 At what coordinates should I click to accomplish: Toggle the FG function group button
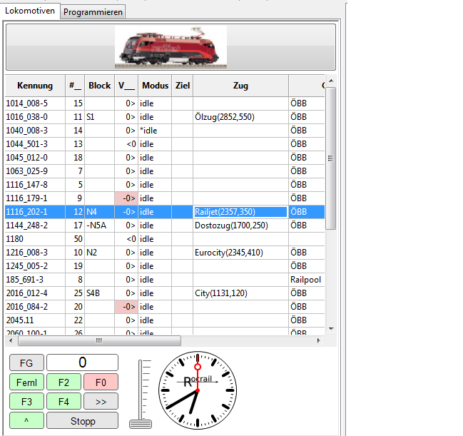point(26,363)
